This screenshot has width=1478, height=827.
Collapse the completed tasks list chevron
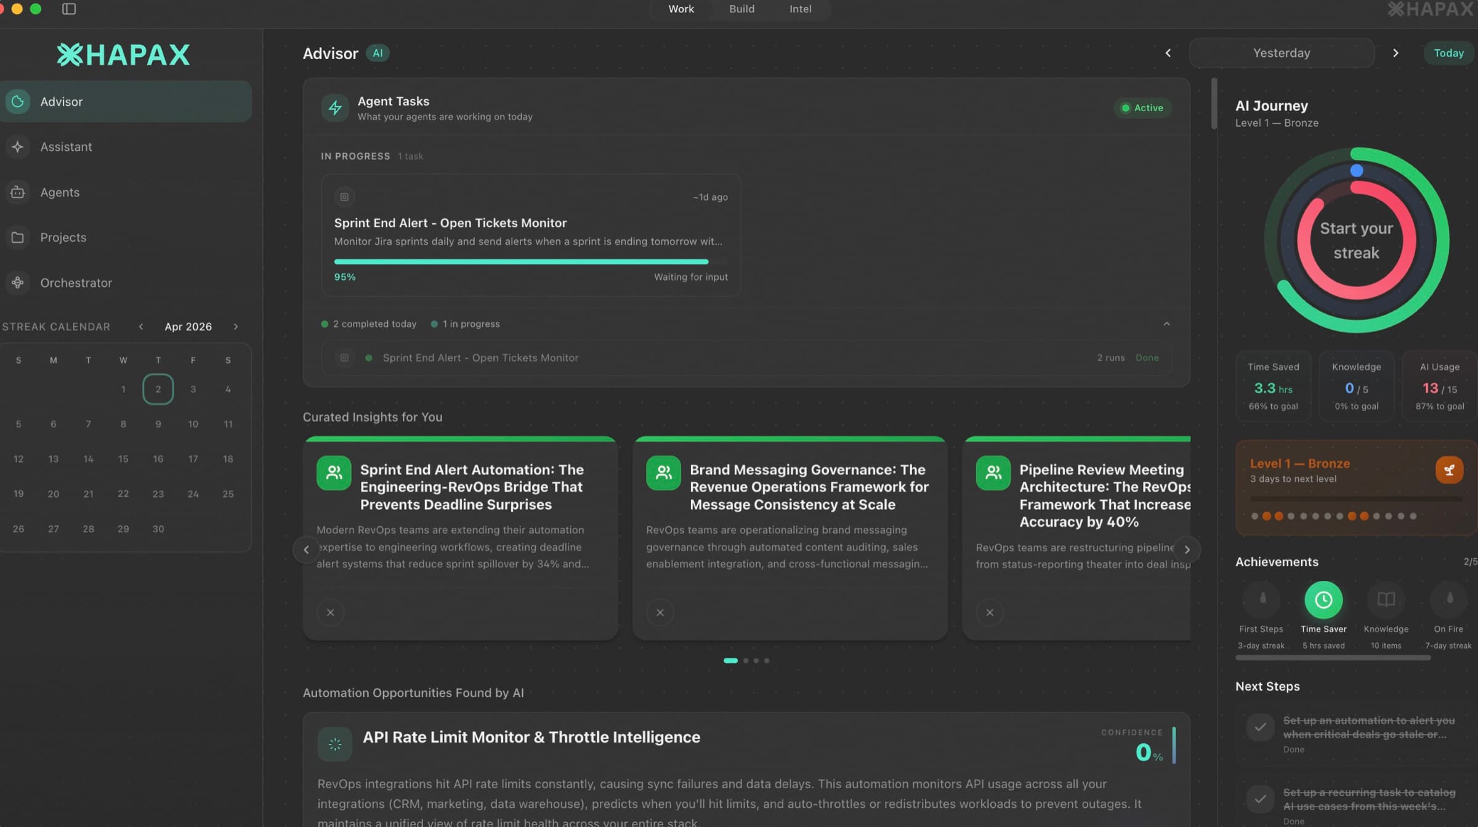tap(1166, 324)
